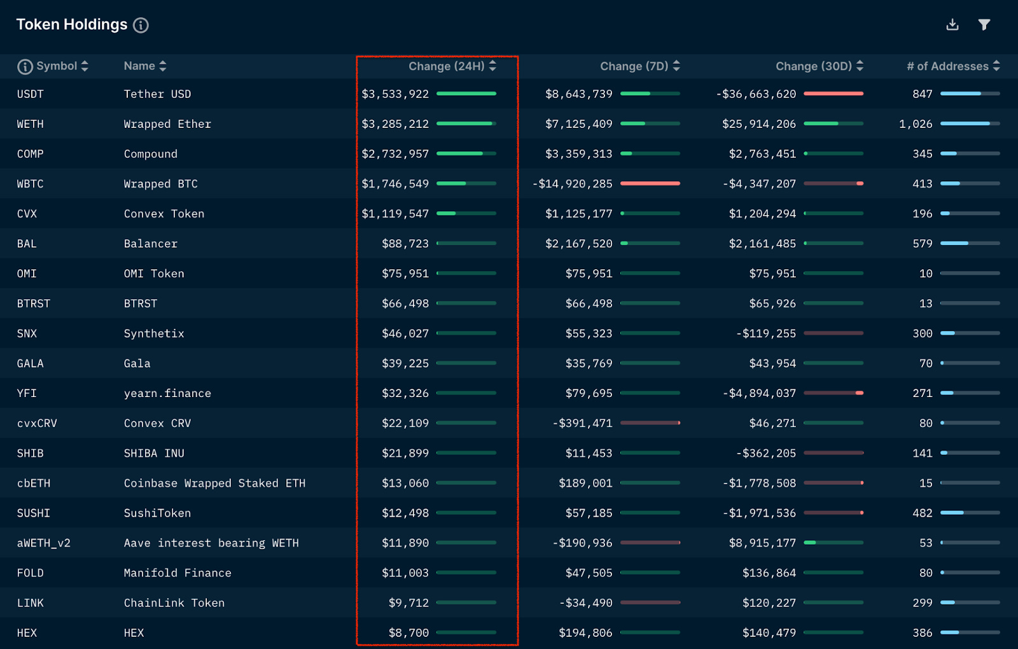The image size is (1018, 649).
Task: Download the token holdings data
Action: coord(952,25)
